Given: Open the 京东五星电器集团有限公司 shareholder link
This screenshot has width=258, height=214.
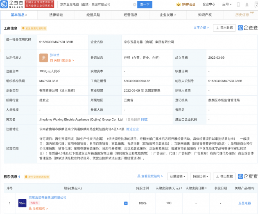Looking at the screenshot, I should 48,197.
